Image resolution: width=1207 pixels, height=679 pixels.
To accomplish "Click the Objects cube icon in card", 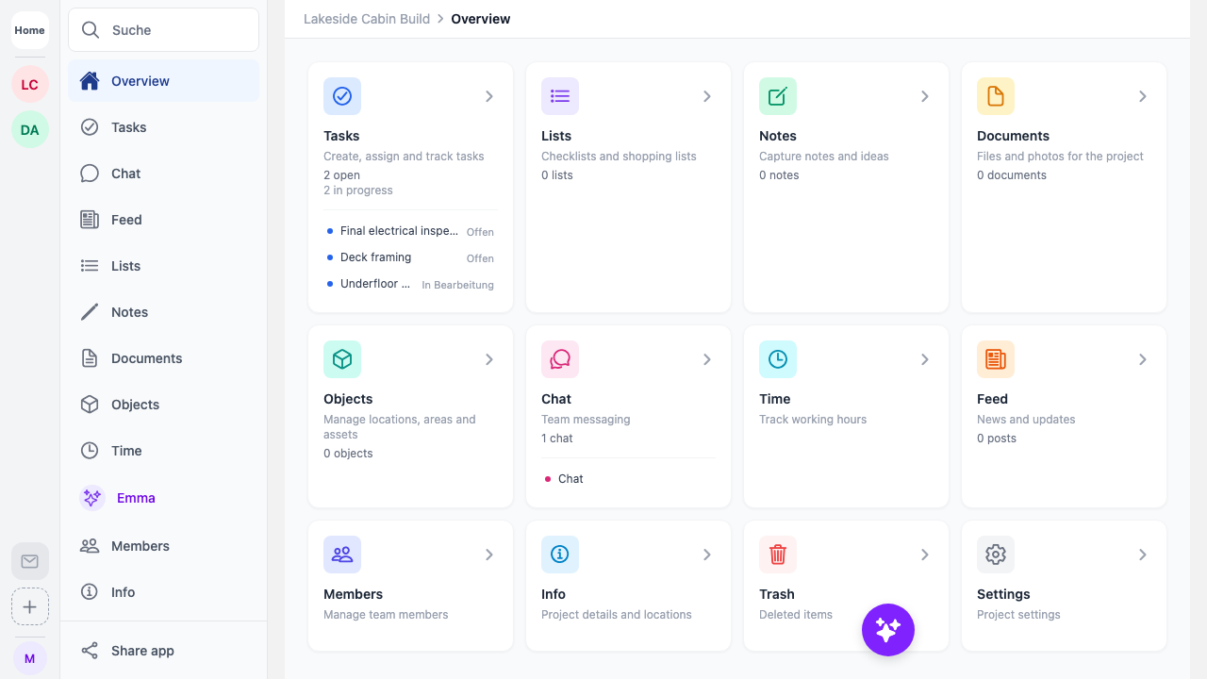I will 342,359.
